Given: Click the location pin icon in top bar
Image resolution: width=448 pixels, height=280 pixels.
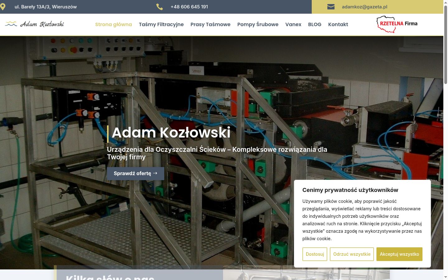Looking at the screenshot, I should tap(3, 7).
